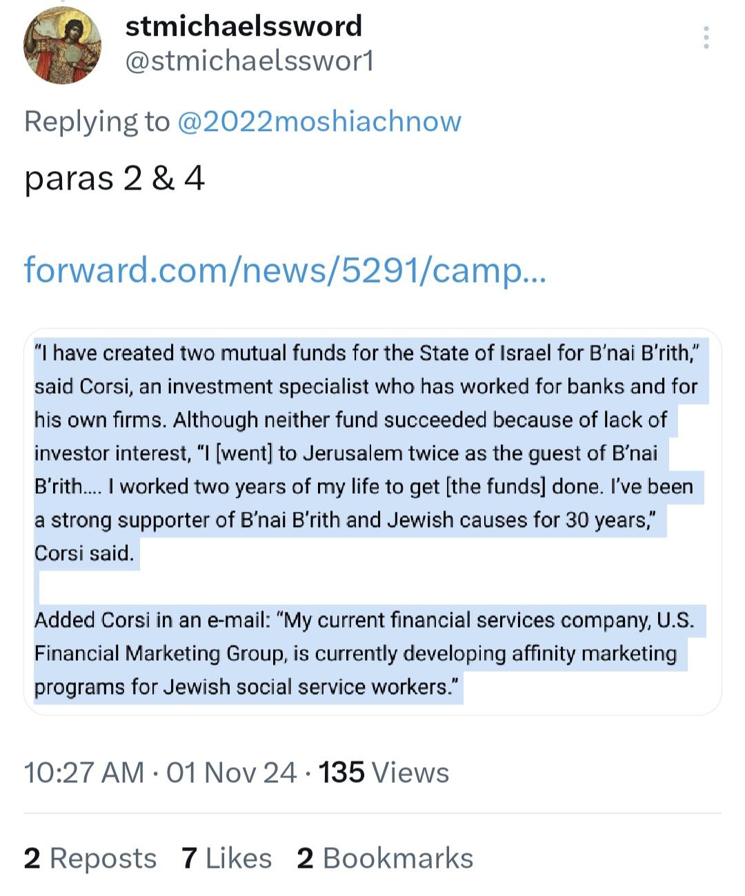Open the three-dot more options menu
Viewport: 745px width, 896px height.
(x=706, y=37)
